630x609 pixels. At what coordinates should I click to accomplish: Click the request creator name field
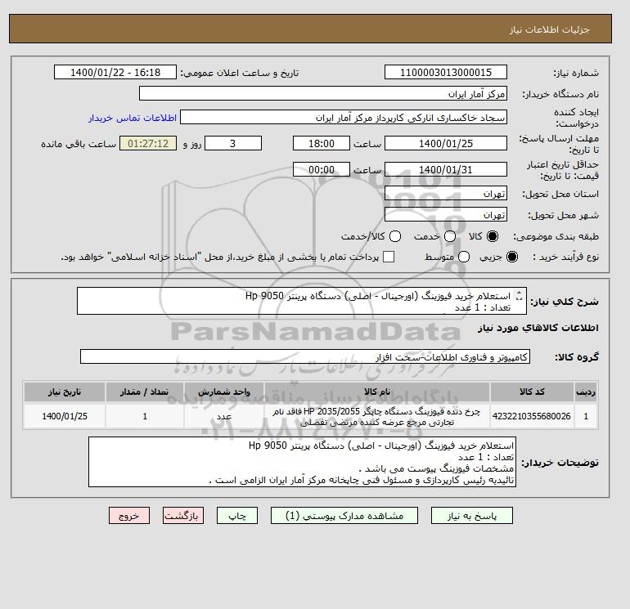pyautogui.click(x=344, y=117)
